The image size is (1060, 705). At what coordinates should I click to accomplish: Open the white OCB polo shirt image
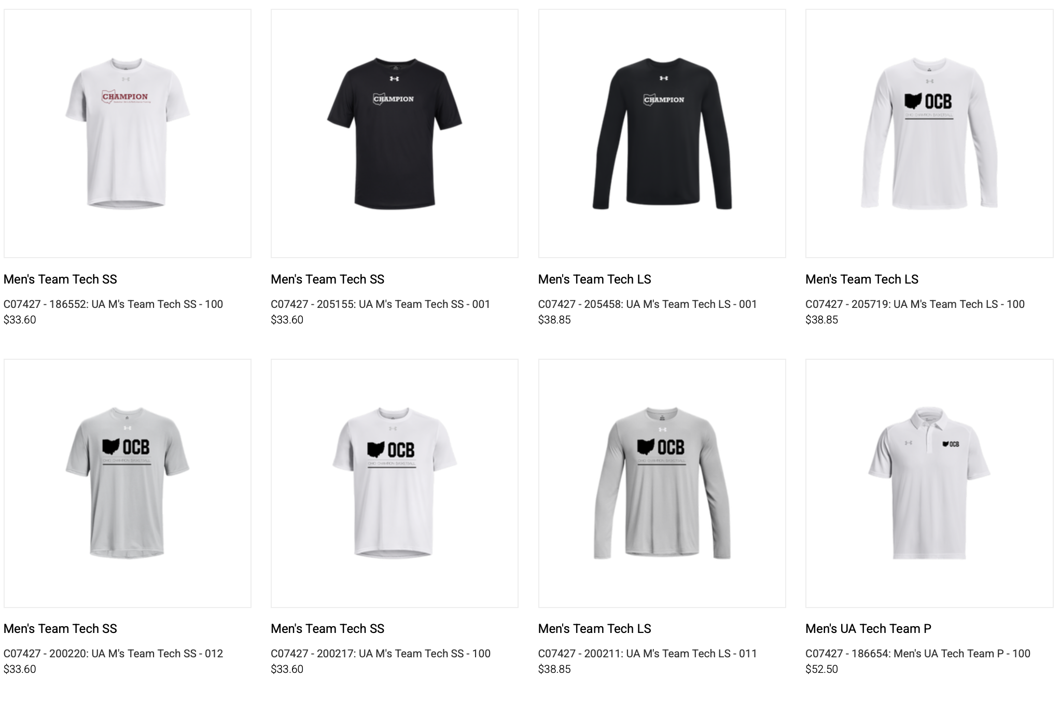929,483
